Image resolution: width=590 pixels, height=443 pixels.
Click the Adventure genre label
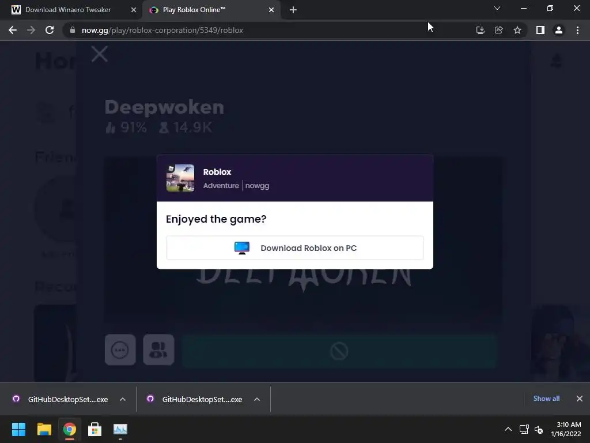tap(221, 186)
